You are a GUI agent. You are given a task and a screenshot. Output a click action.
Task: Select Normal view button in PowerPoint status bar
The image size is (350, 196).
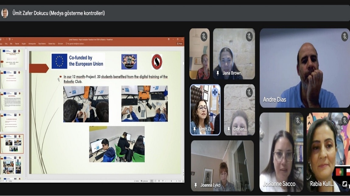coord(151,181)
